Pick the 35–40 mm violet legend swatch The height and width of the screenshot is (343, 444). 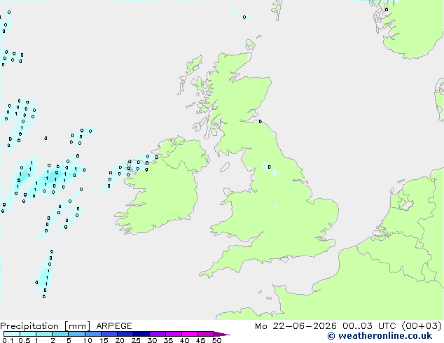click(174, 334)
